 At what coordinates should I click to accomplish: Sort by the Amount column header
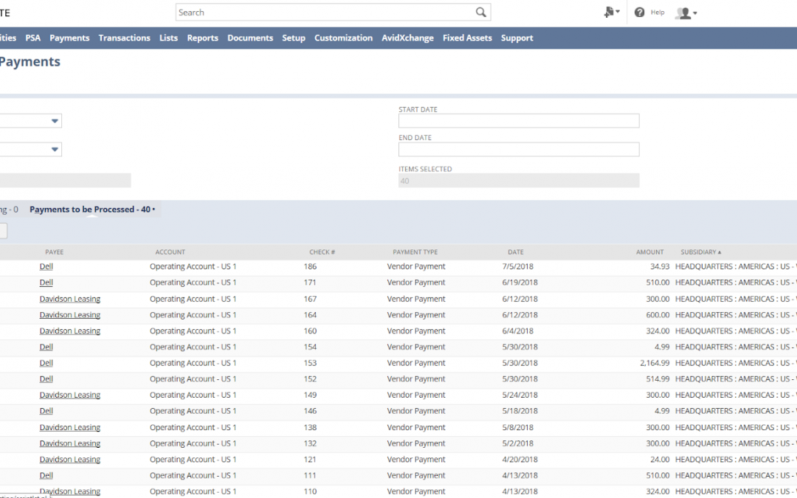(x=650, y=252)
